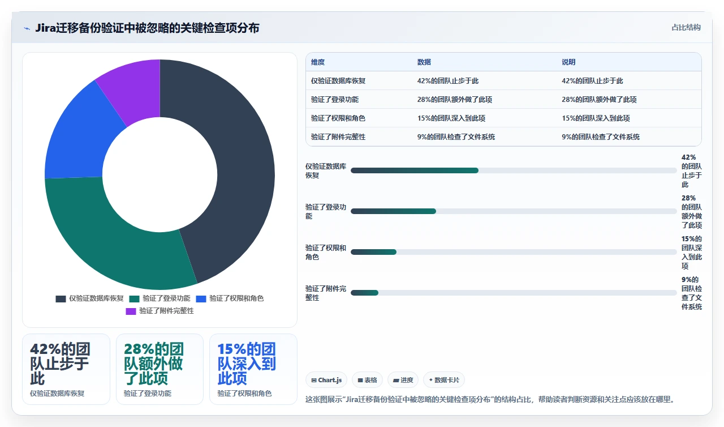The height and width of the screenshot is (427, 724).
Task: Click the 维度 table column header
Action: [318, 62]
